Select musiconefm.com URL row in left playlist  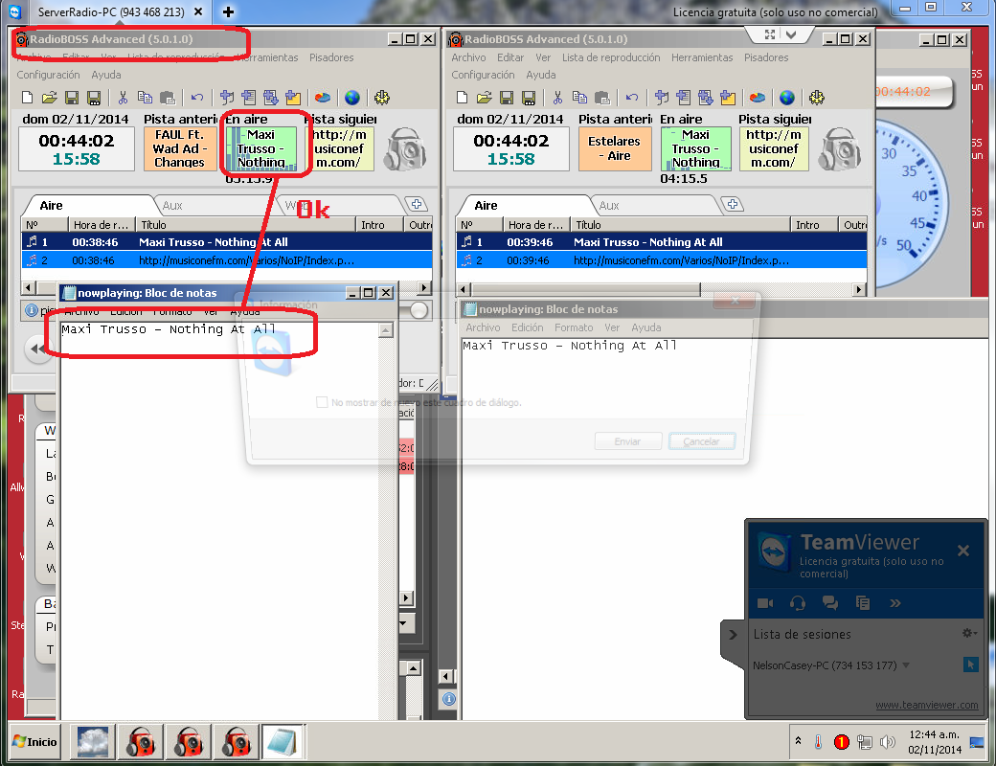[227, 260]
